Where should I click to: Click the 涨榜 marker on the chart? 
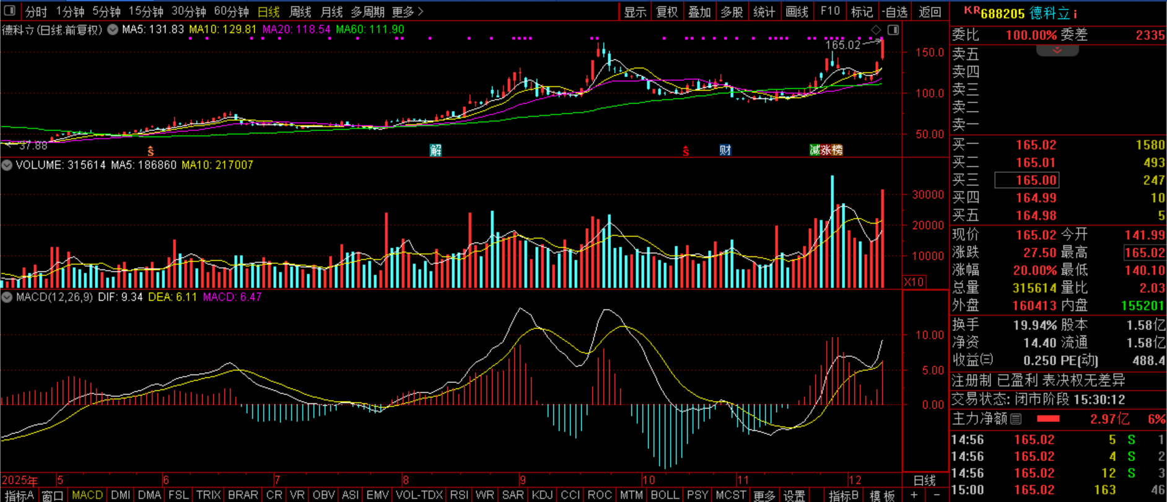click(x=832, y=150)
